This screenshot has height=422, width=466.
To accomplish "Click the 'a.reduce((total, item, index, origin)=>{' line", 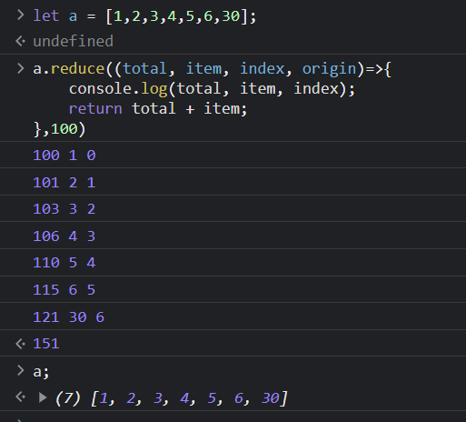I will [212, 68].
